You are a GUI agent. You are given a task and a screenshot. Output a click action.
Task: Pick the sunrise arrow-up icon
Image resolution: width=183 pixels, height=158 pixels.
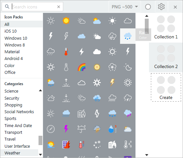pyautogui.click(x=66, y=83)
